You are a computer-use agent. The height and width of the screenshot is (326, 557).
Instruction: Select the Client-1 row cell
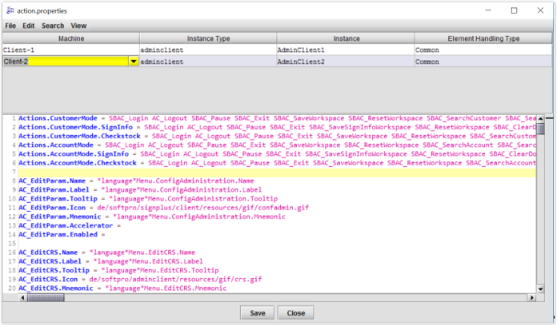[70, 50]
